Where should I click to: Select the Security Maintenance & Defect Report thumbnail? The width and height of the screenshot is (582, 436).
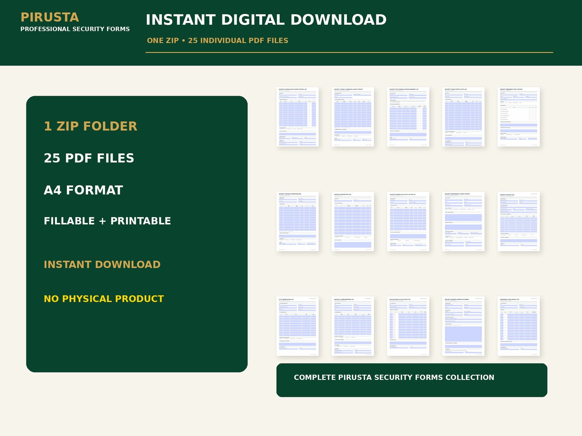pos(464,221)
